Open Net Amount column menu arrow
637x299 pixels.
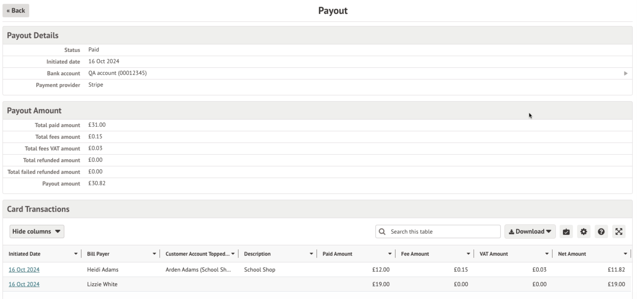click(625, 254)
